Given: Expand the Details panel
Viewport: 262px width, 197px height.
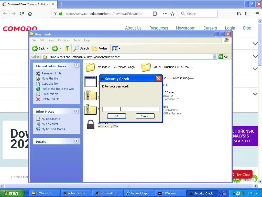Looking at the screenshot, I should 76,141.
